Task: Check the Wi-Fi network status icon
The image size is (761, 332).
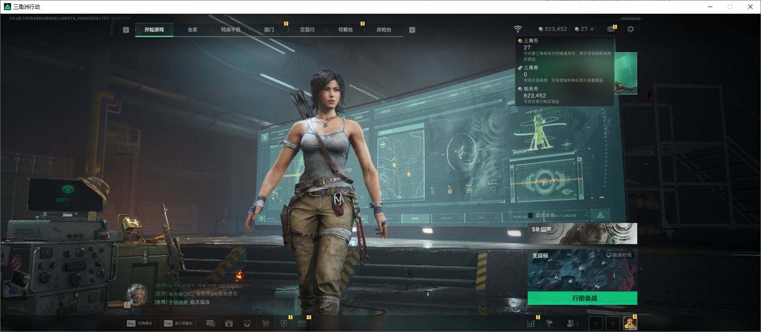Action: [x=517, y=29]
